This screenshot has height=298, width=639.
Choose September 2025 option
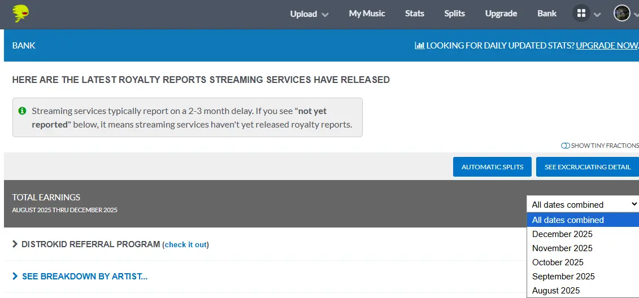583,277
